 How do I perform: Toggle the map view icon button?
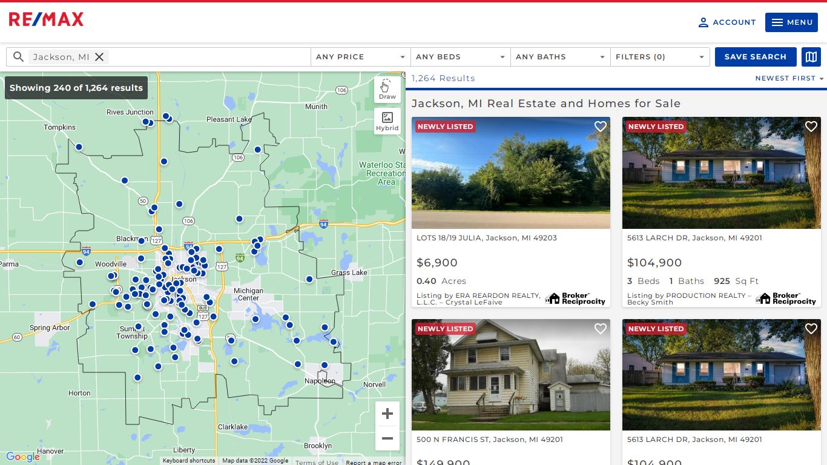coord(811,57)
